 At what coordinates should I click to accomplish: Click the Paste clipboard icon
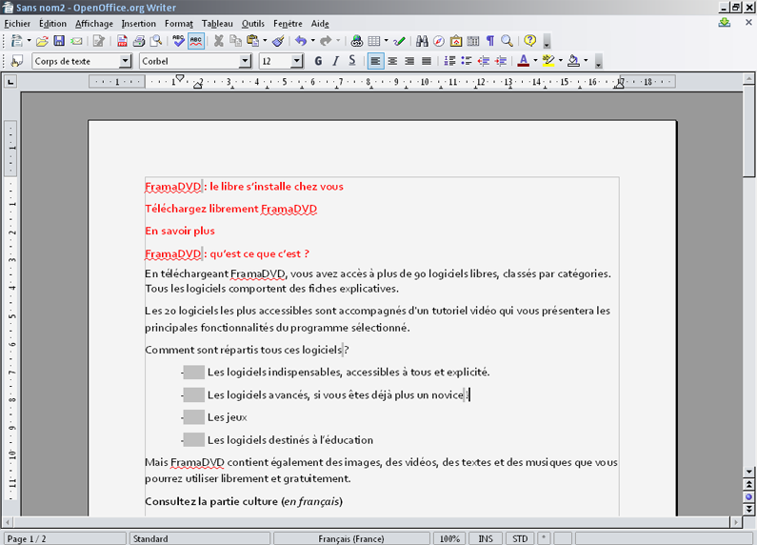(x=252, y=41)
